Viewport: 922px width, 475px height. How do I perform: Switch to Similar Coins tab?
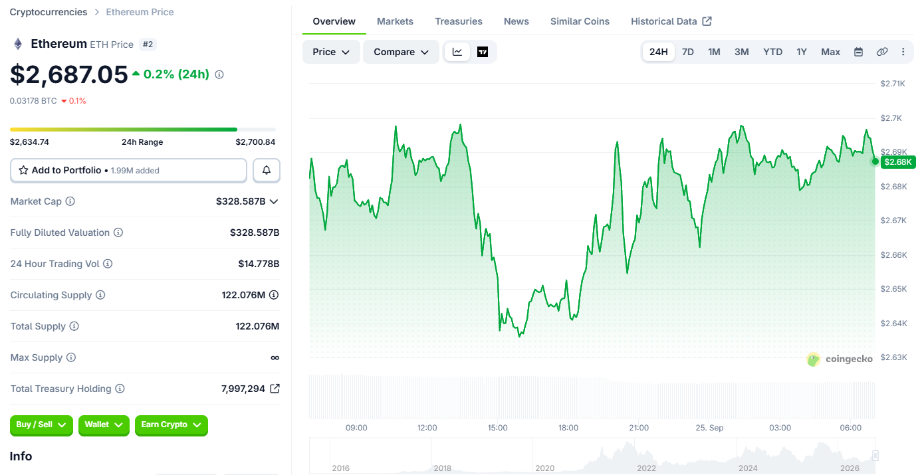tap(580, 21)
